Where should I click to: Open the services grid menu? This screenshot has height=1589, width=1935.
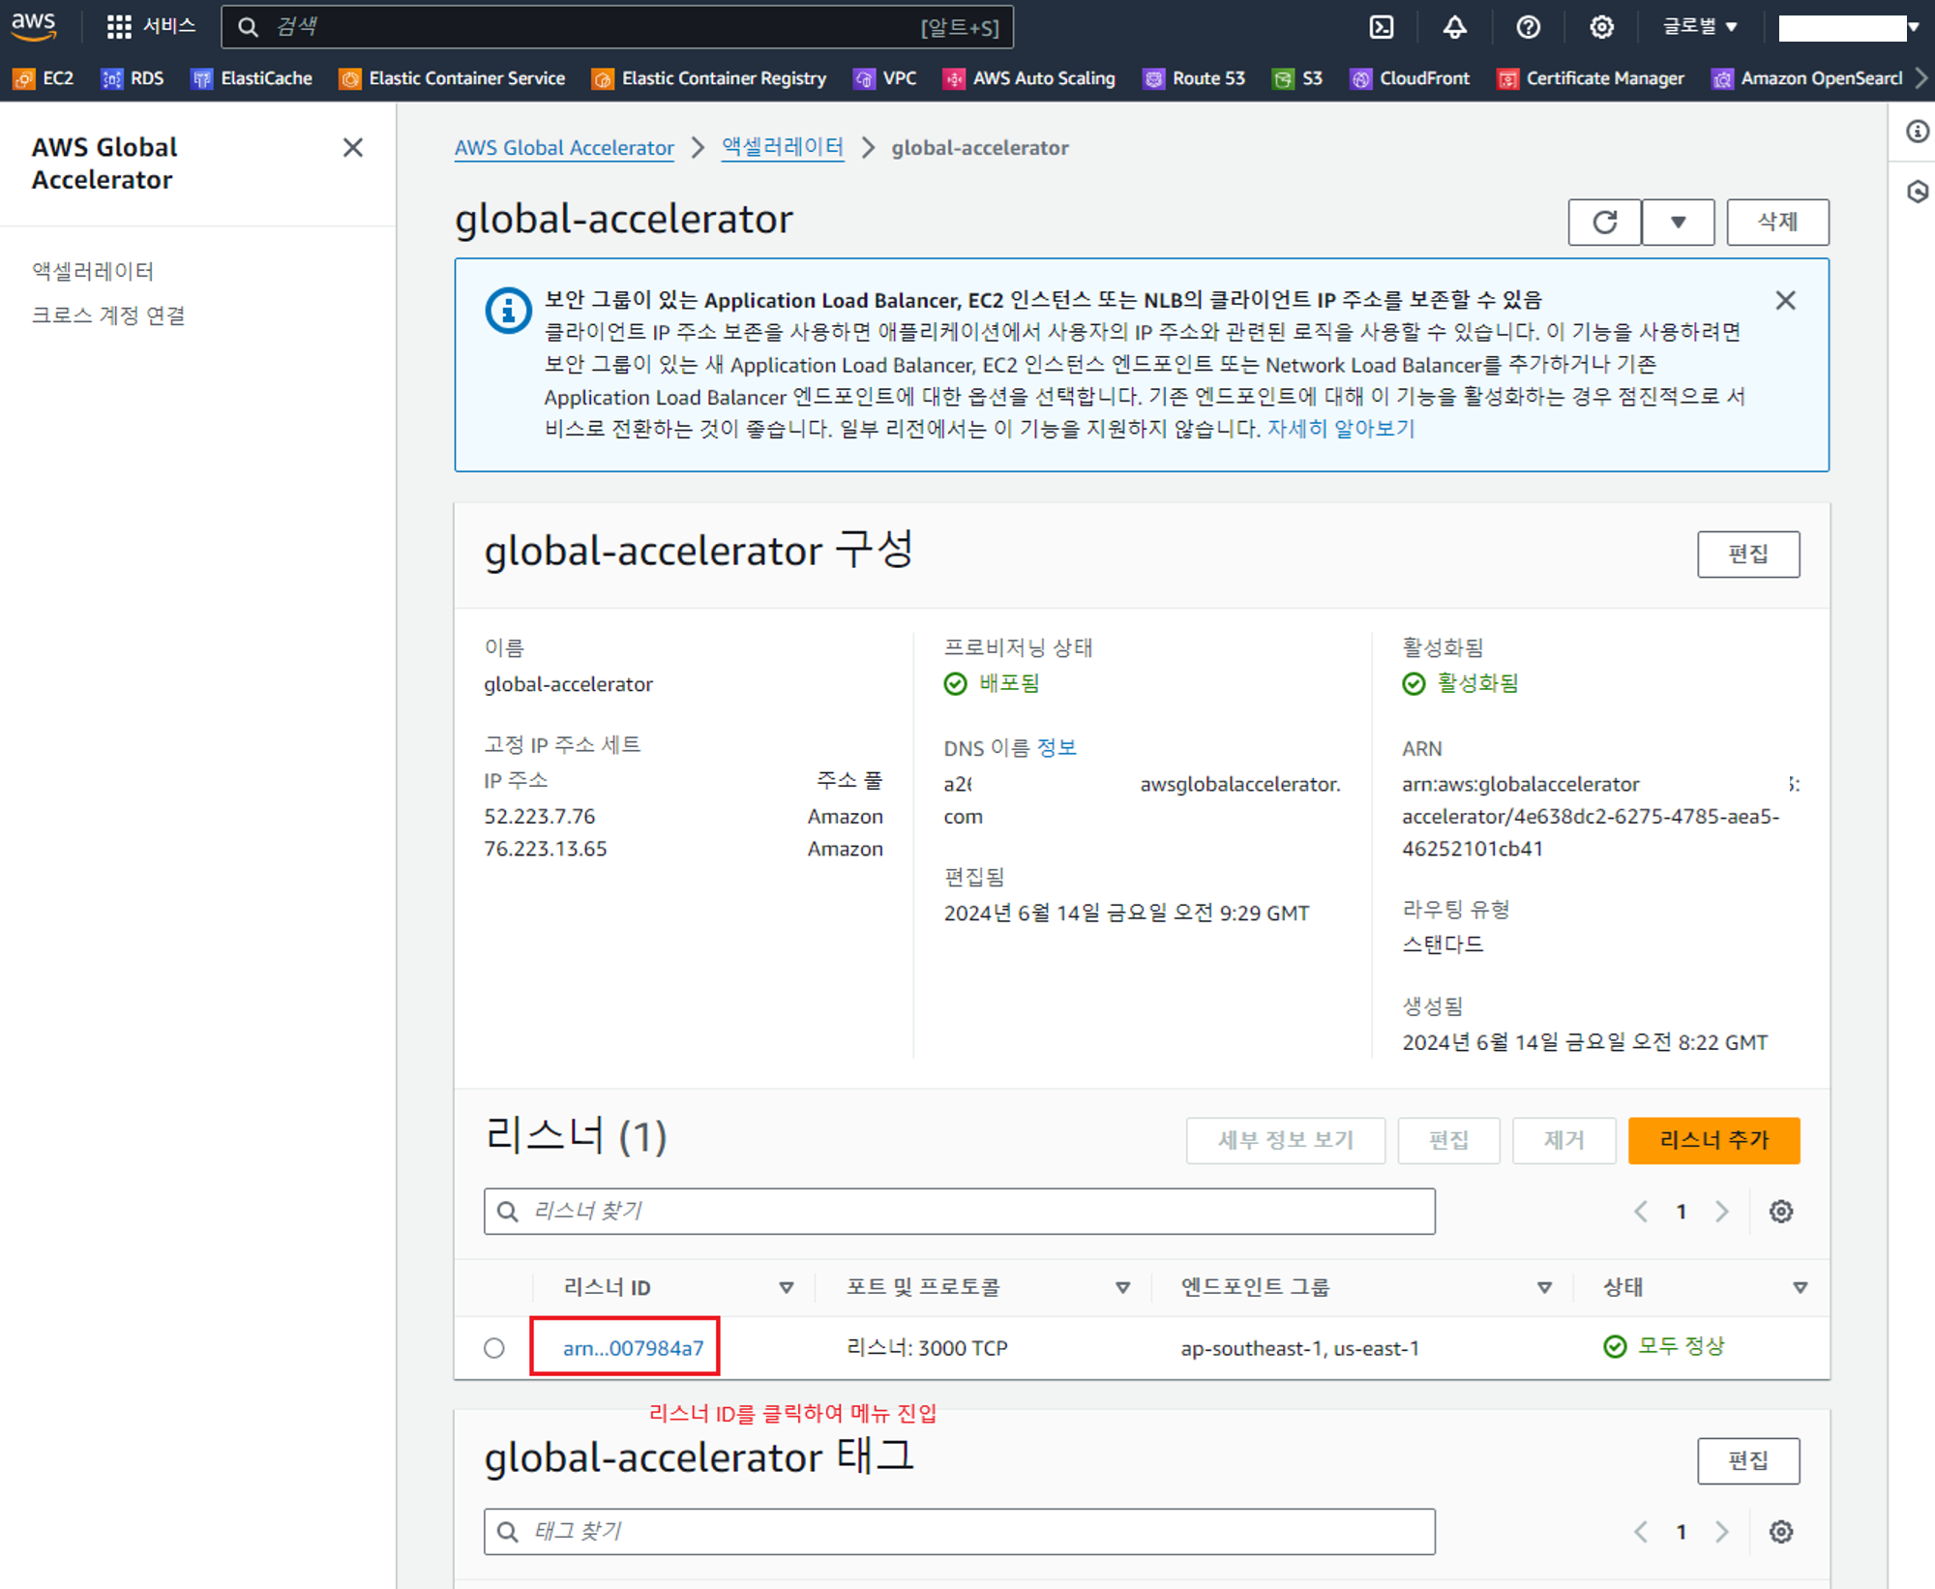pos(119,26)
